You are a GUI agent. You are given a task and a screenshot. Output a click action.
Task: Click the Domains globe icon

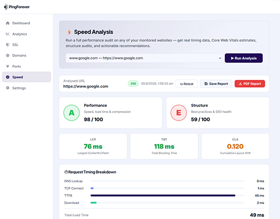pyautogui.click(x=8, y=56)
